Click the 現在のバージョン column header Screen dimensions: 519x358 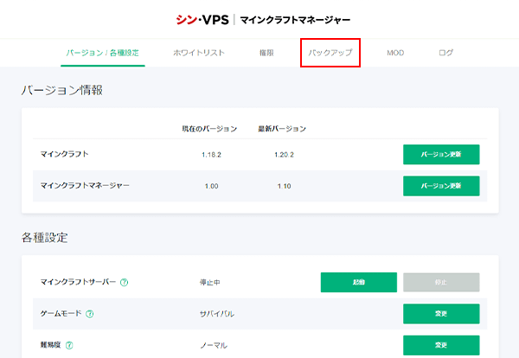(209, 129)
